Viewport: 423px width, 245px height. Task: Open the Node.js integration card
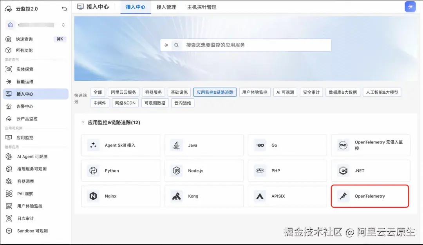[204, 171]
